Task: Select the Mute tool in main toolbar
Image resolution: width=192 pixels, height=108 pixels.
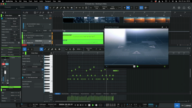Action: point(64,8)
